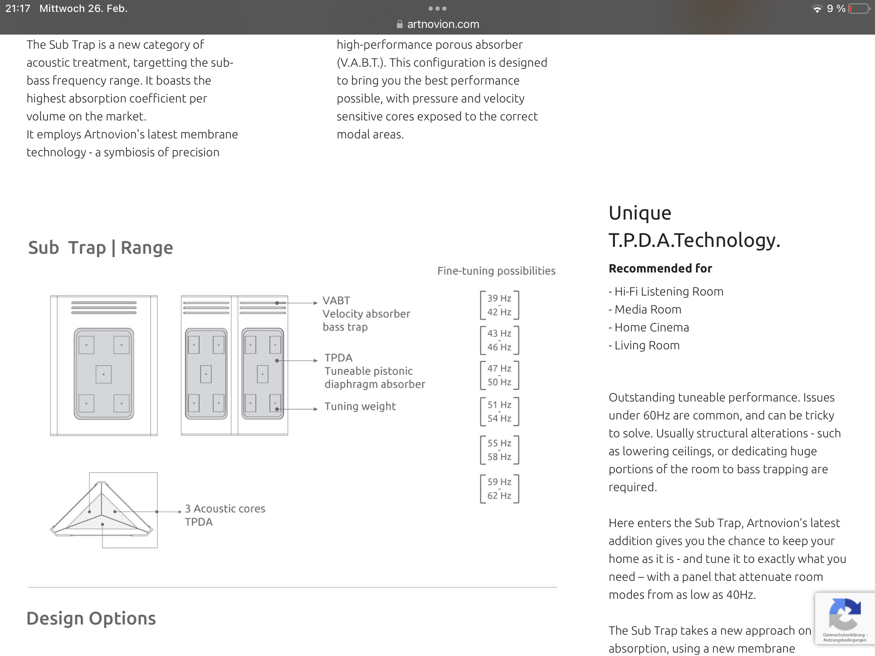Click the single Sub Trap front diagram

[104, 365]
